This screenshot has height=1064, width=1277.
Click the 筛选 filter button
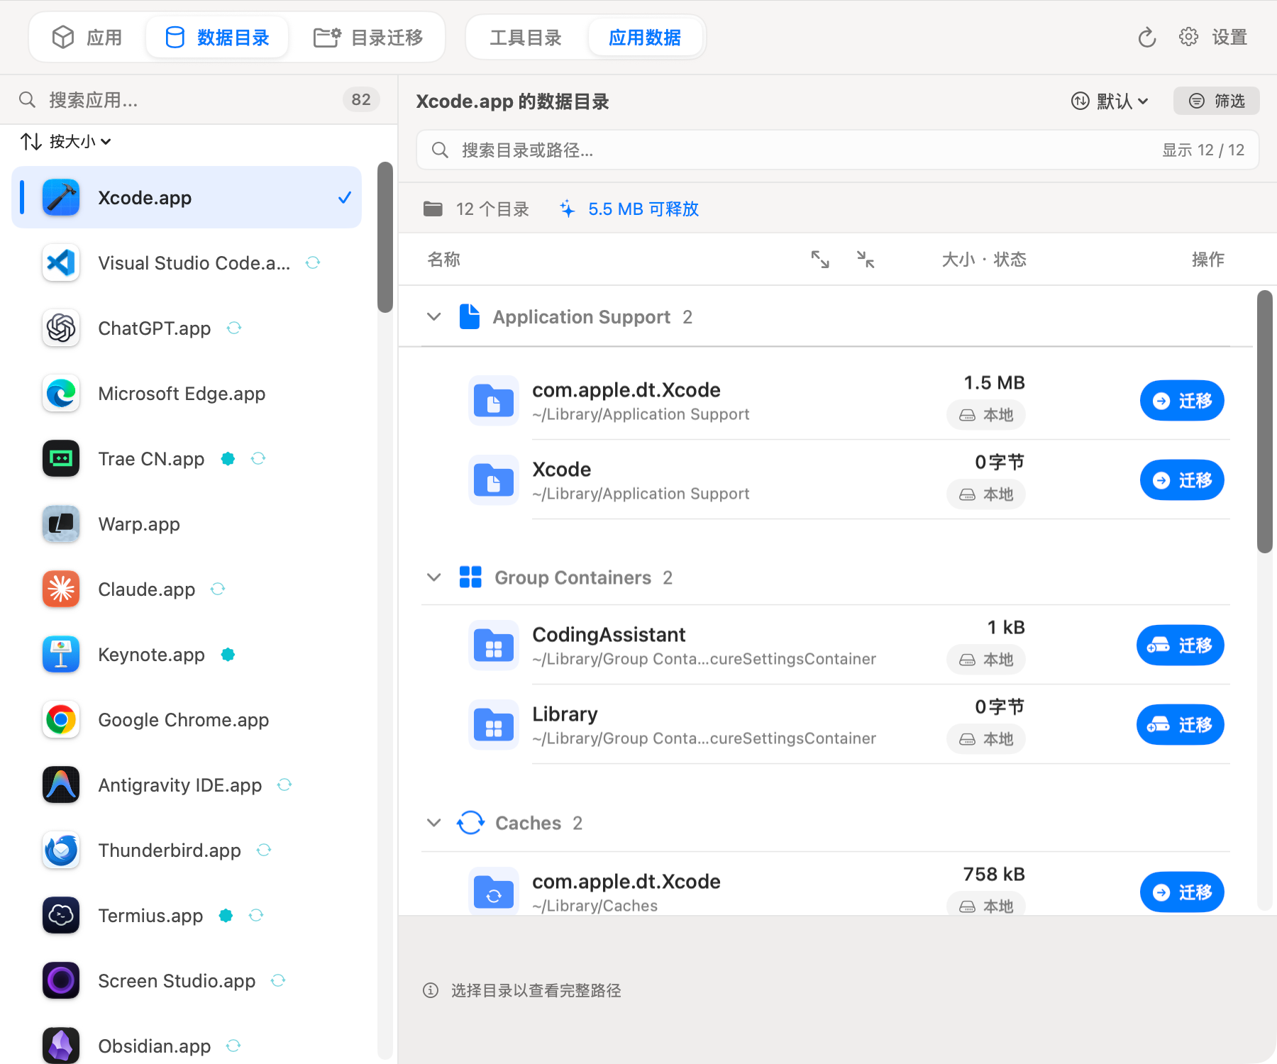(x=1217, y=101)
